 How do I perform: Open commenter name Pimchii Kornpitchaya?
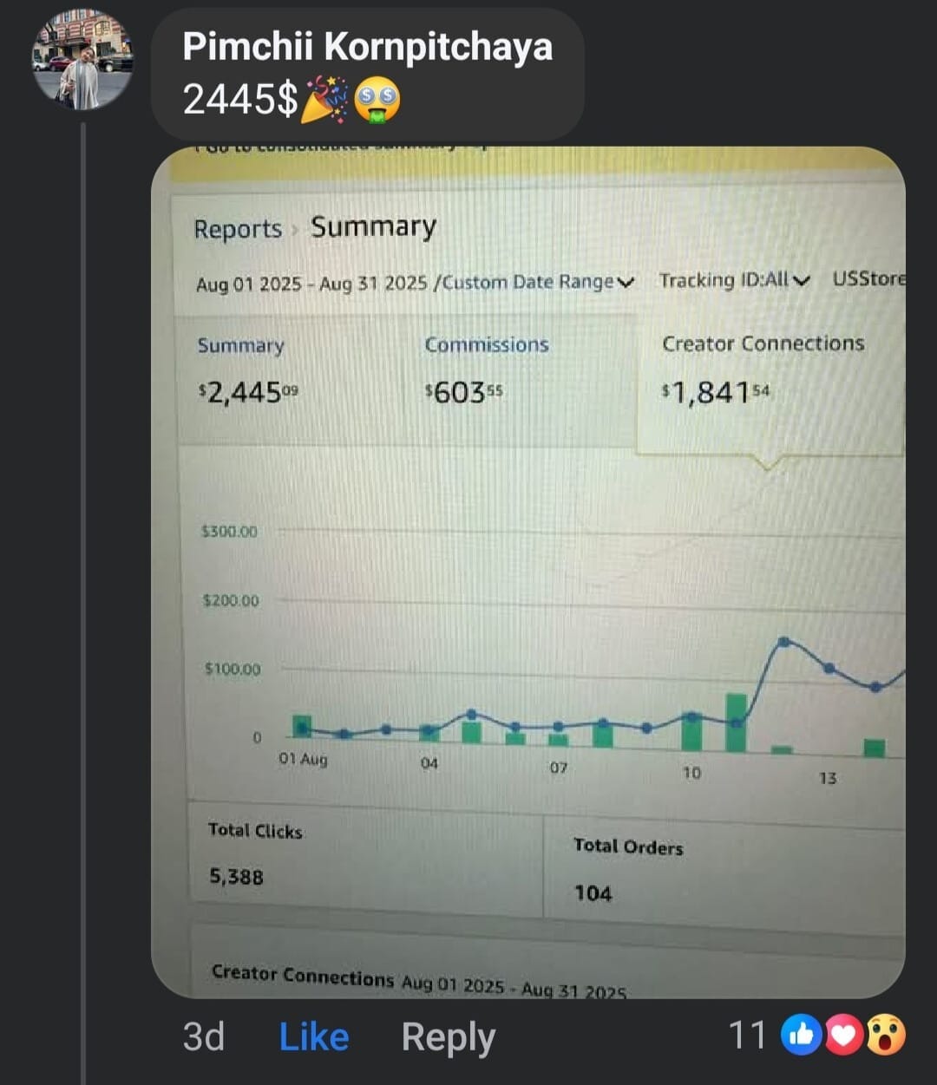point(367,46)
